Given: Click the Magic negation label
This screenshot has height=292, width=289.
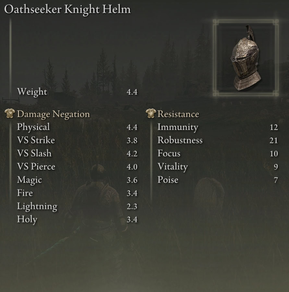Looking at the screenshot, I should (30, 180).
